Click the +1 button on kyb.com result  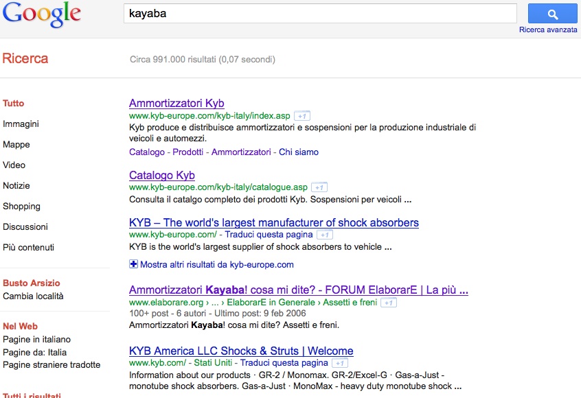tap(340, 363)
